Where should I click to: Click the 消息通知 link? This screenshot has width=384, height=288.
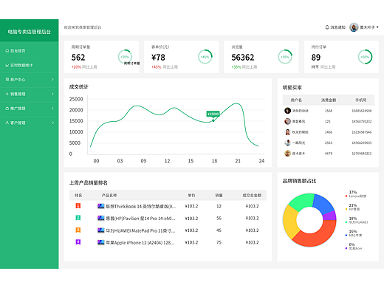tap(335, 27)
